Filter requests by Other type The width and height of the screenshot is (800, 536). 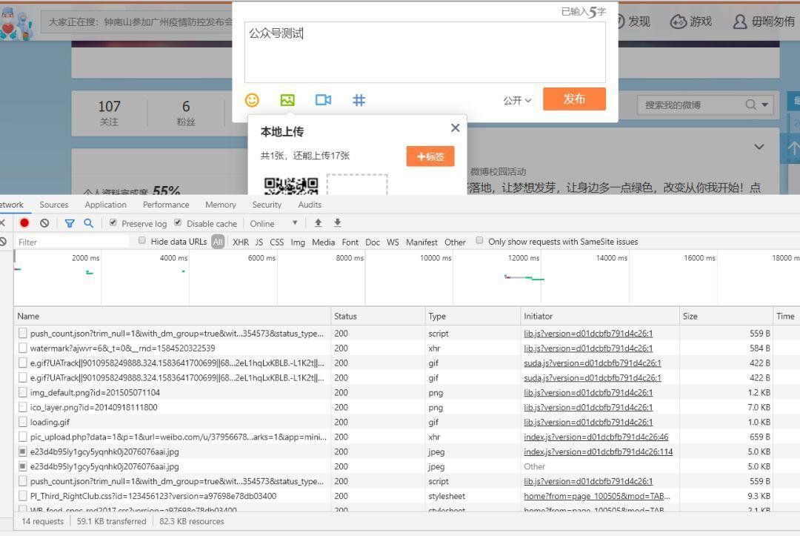click(x=455, y=242)
